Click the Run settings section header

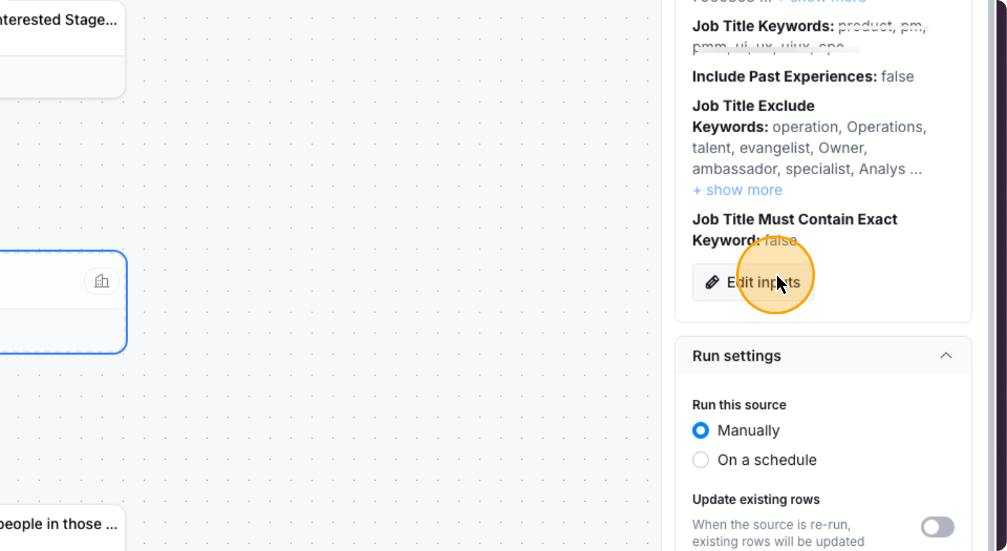pyautogui.click(x=736, y=356)
